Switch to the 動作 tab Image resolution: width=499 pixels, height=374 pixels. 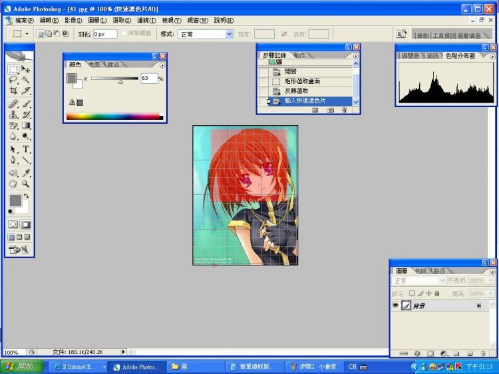299,56
